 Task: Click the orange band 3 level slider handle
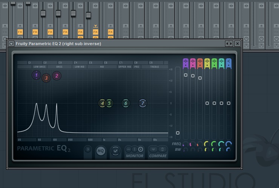(200, 78)
